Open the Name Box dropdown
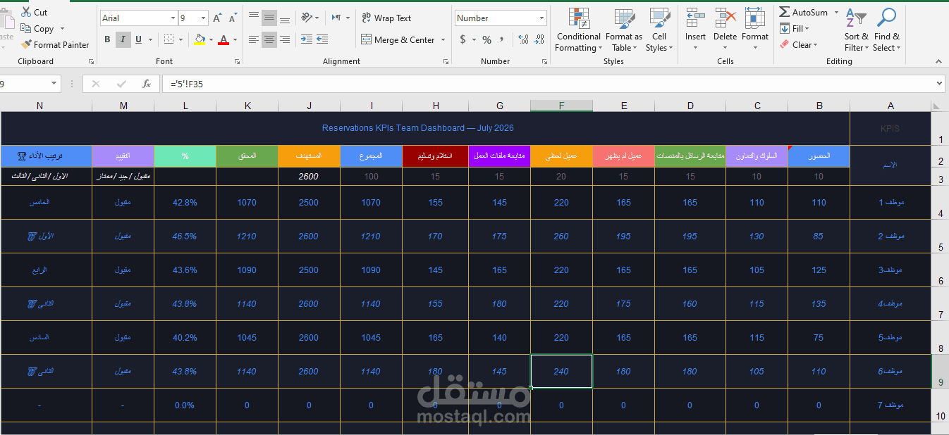This screenshot has height=435, width=949. pyautogui.click(x=54, y=84)
